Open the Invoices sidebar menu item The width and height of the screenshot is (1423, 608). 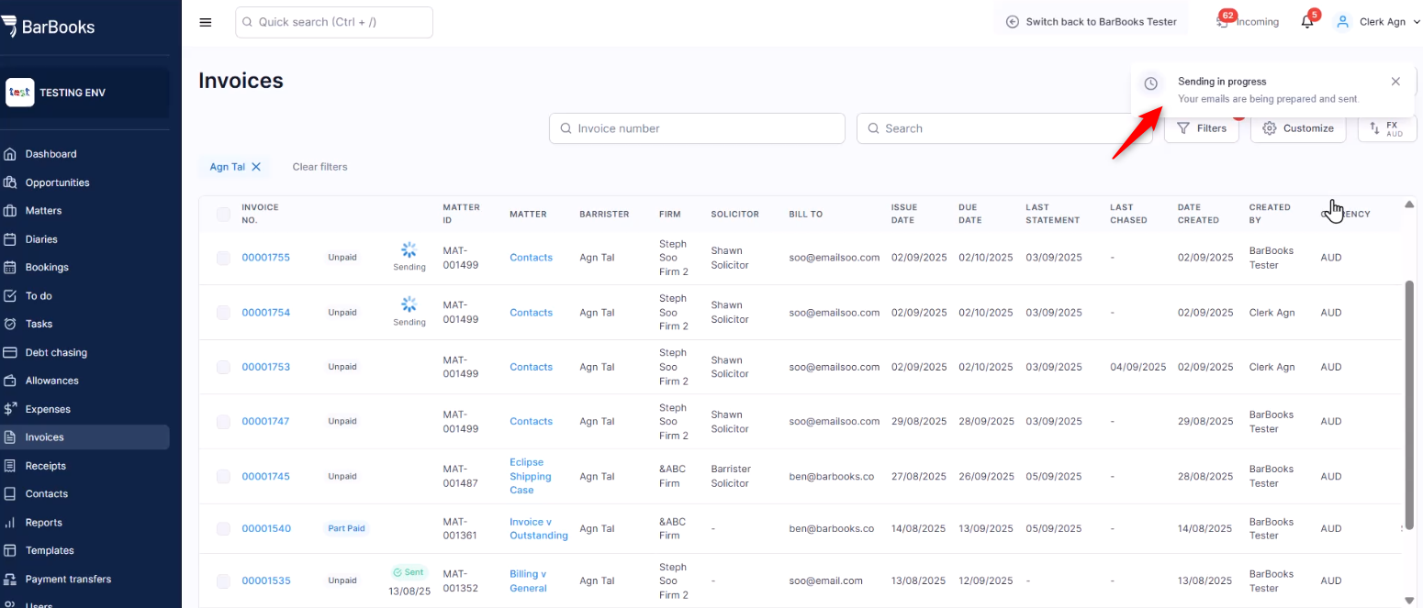[84, 437]
